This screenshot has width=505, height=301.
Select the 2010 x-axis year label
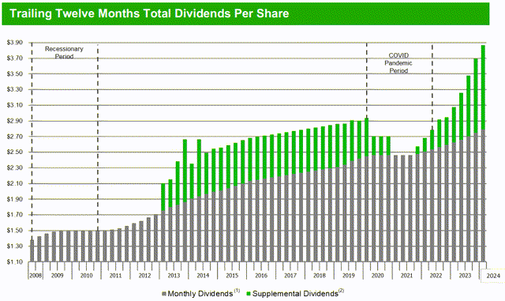click(86, 276)
